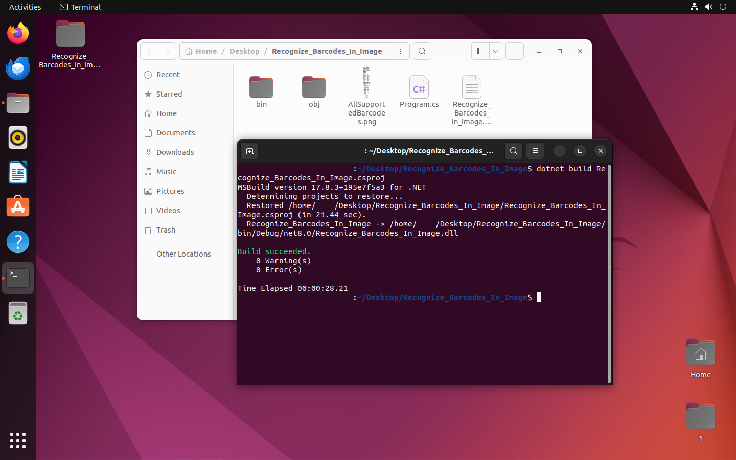Open the terminal hamburger menu
Screen dimensions: 736x460
pyautogui.click(x=535, y=151)
